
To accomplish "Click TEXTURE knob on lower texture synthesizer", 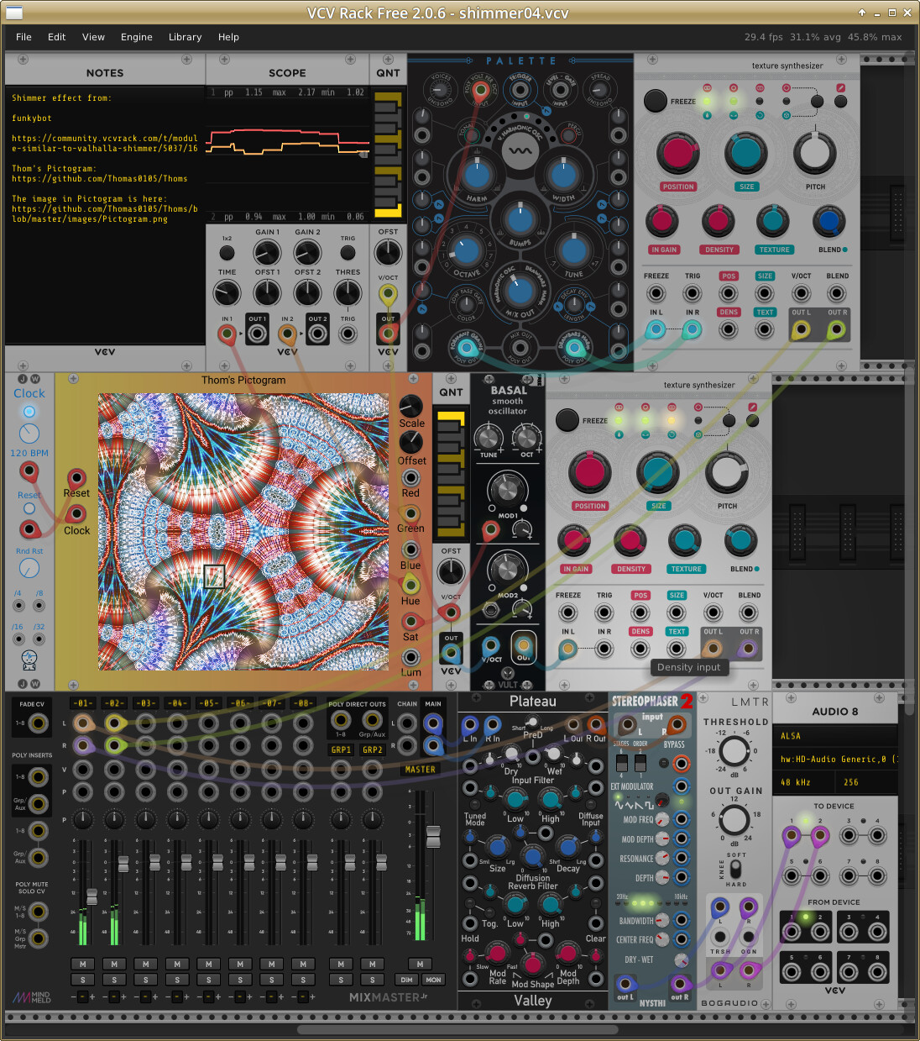I will coord(685,541).
